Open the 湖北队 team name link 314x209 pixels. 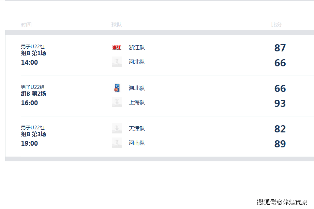click(x=137, y=88)
